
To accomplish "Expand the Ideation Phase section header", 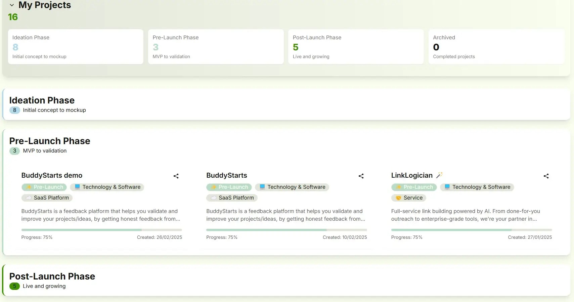I will (286, 104).
